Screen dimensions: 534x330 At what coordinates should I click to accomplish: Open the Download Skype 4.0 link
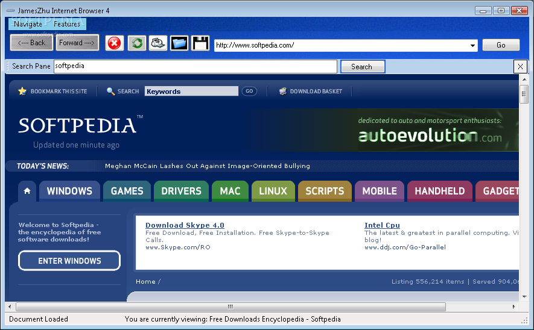click(185, 225)
